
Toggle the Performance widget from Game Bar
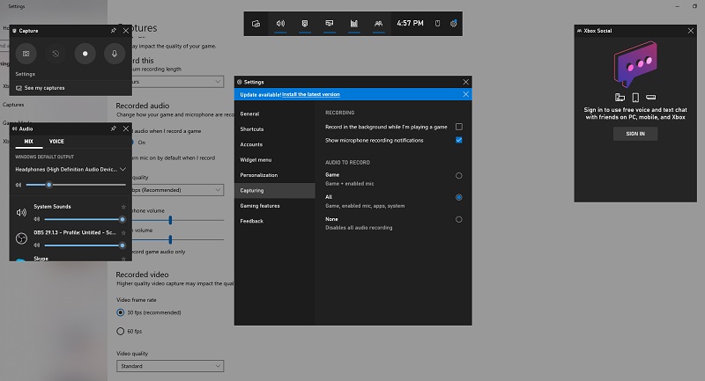330,24
